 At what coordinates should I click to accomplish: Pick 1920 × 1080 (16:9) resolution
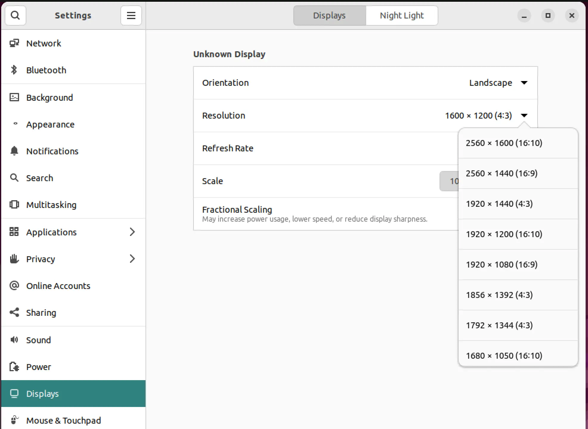(518, 265)
